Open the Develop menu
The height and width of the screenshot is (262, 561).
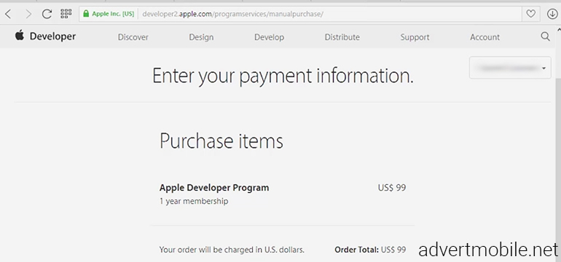pyautogui.click(x=269, y=37)
